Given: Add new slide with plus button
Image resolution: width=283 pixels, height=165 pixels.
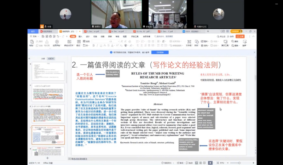Looking at the screenshot, I should click(47, 158).
